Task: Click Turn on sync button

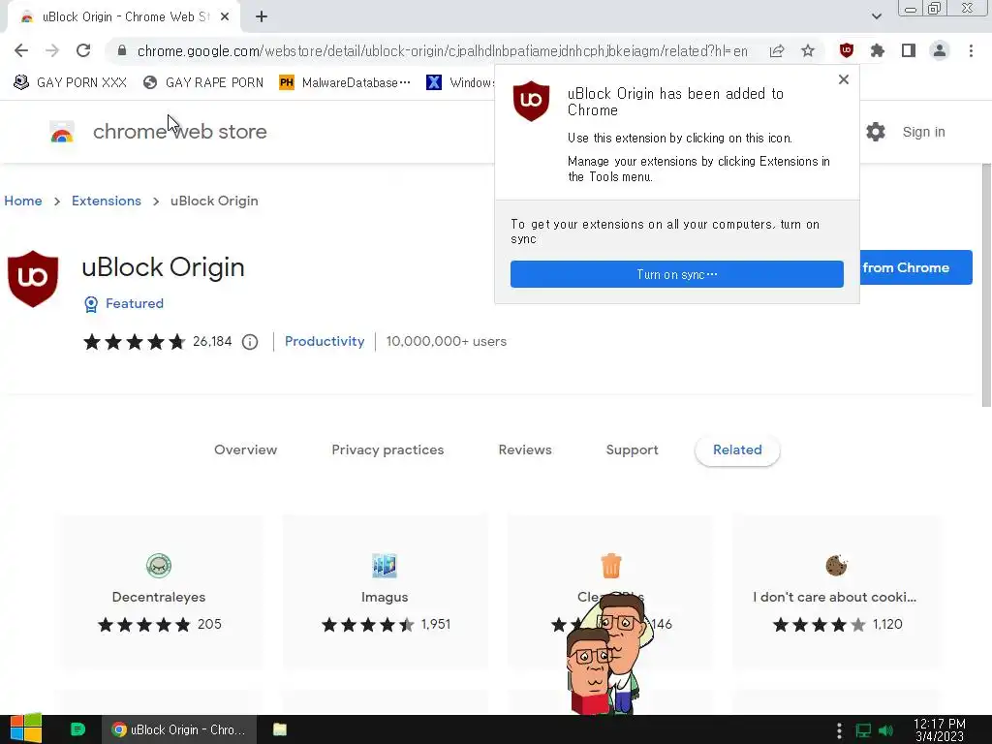Action: coord(677,274)
